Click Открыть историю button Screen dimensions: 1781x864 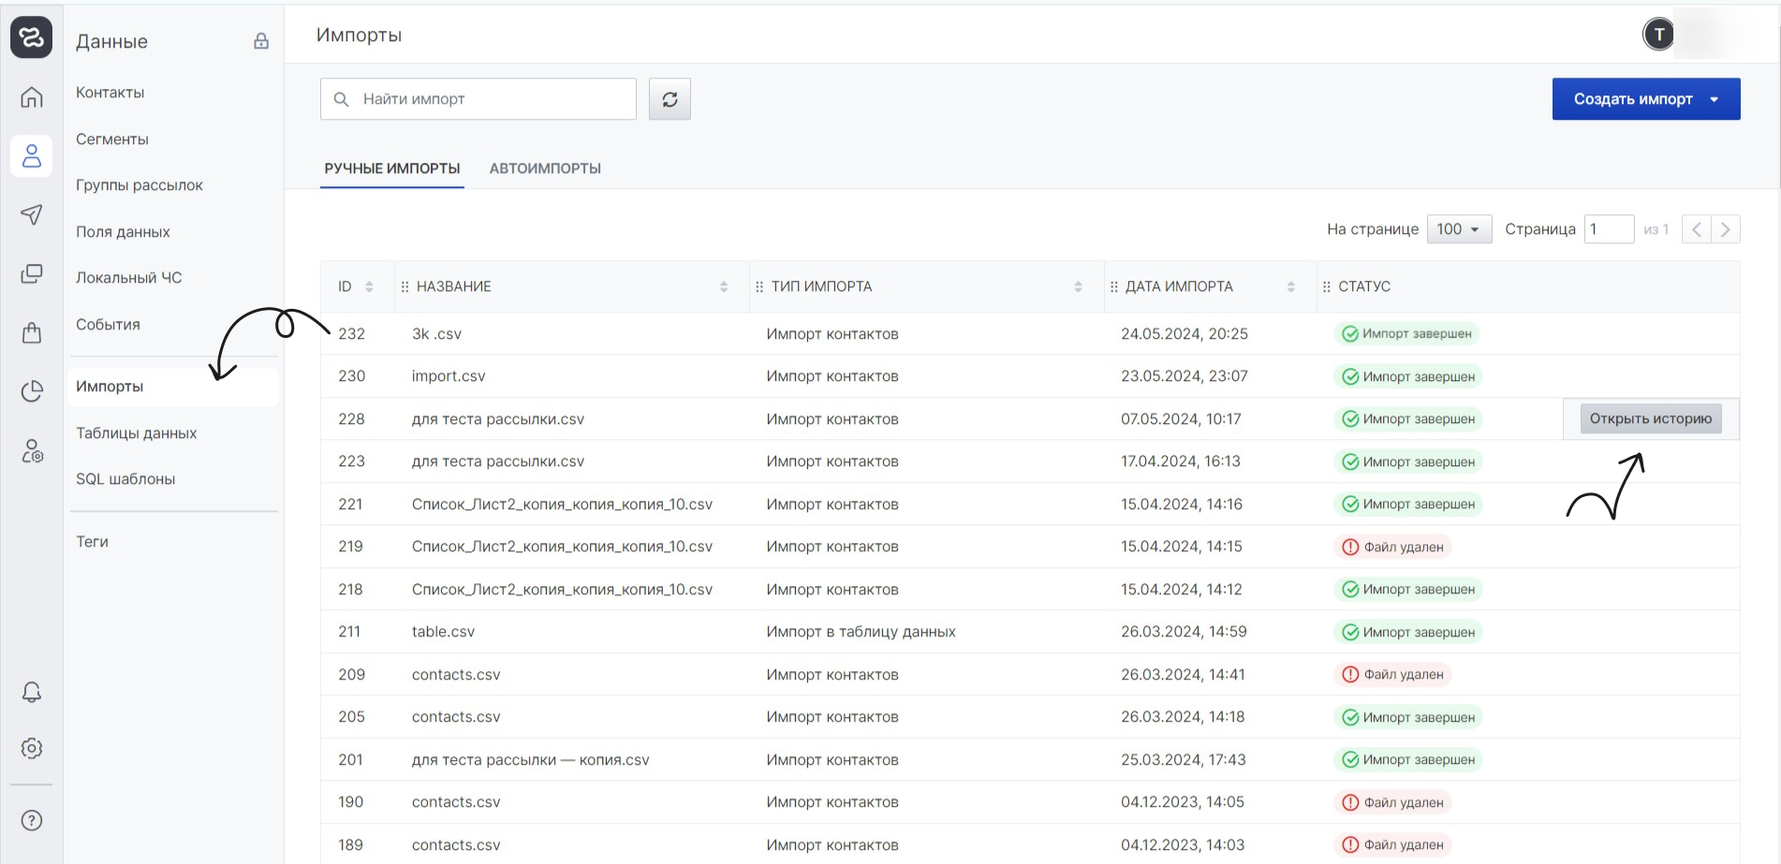(x=1651, y=418)
